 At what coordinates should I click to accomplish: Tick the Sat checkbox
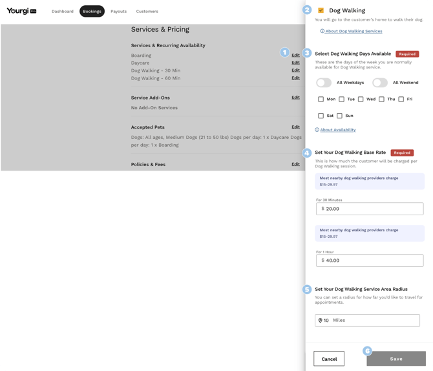click(321, 116)
